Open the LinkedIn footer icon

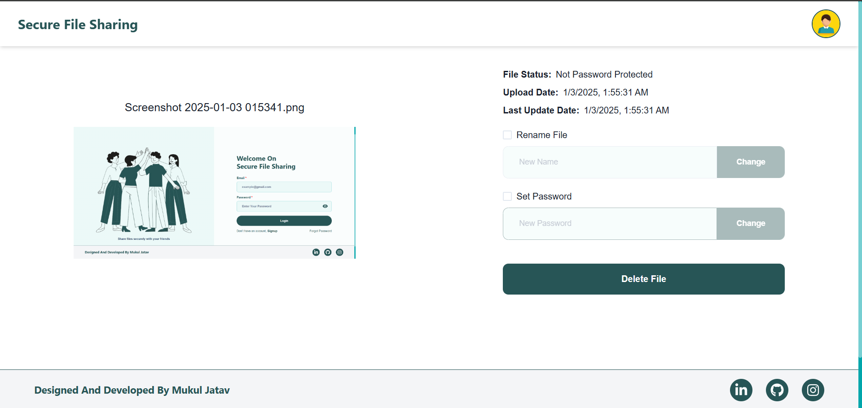741,390
